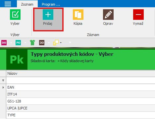
Task: Click the current-row indicator arrow beside EAN
Action: click(x=3, y=87)
